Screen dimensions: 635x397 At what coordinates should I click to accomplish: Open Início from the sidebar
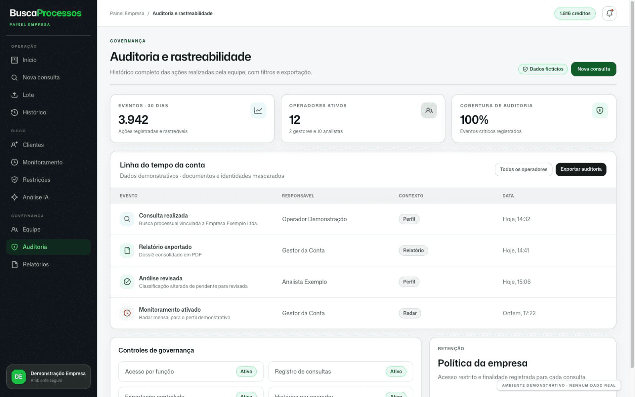tap(48, 60)
